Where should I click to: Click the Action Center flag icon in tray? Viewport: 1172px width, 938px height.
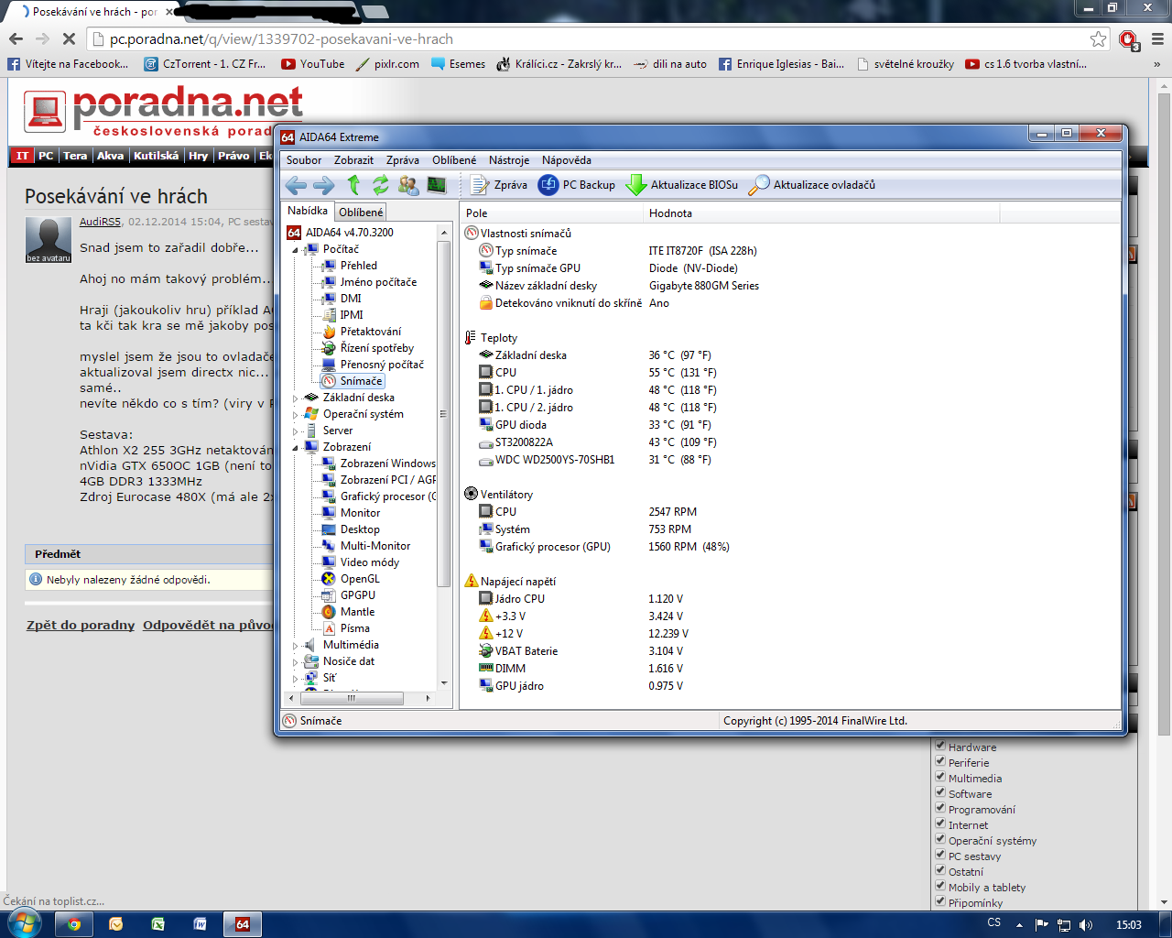point(1041,924)
